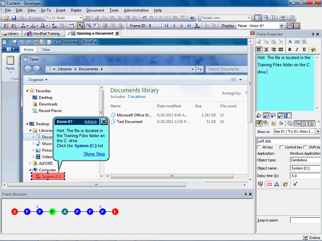Apply italic formatting in Frame Properties
The image size is (322, 241).
coord(297,50)
